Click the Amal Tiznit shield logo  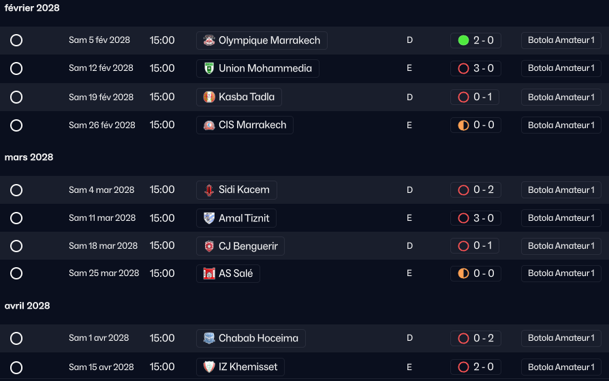click(209, 218)
